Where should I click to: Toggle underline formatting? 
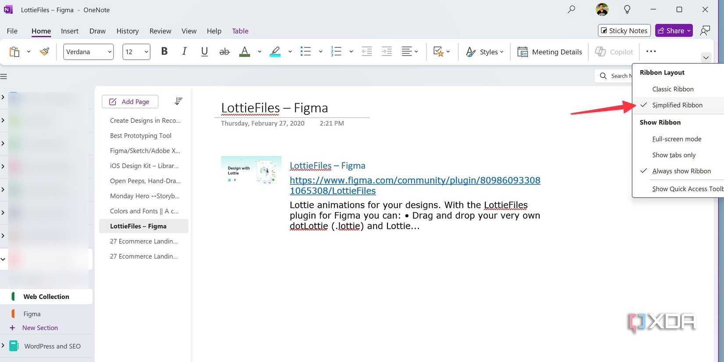click(x=204, y=51)
